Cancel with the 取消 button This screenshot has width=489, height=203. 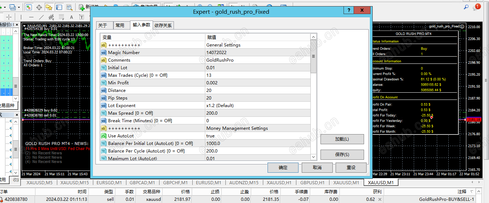click(317, 167)
